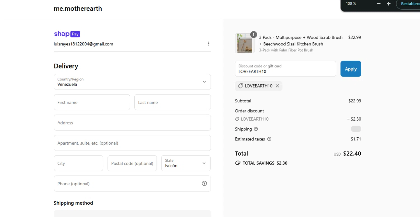Click the Shipping method heading
This screenshot has width=420, height=217.
point(73,203)
